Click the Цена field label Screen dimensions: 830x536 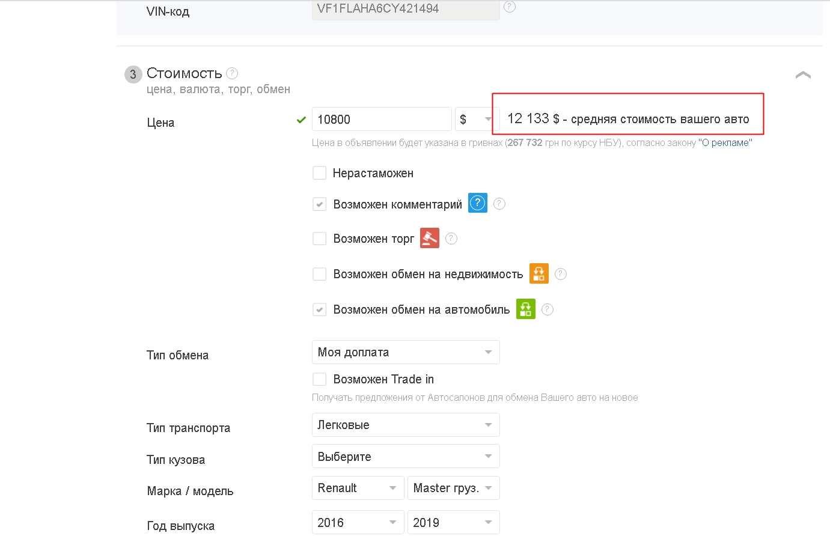click(160, 123)
